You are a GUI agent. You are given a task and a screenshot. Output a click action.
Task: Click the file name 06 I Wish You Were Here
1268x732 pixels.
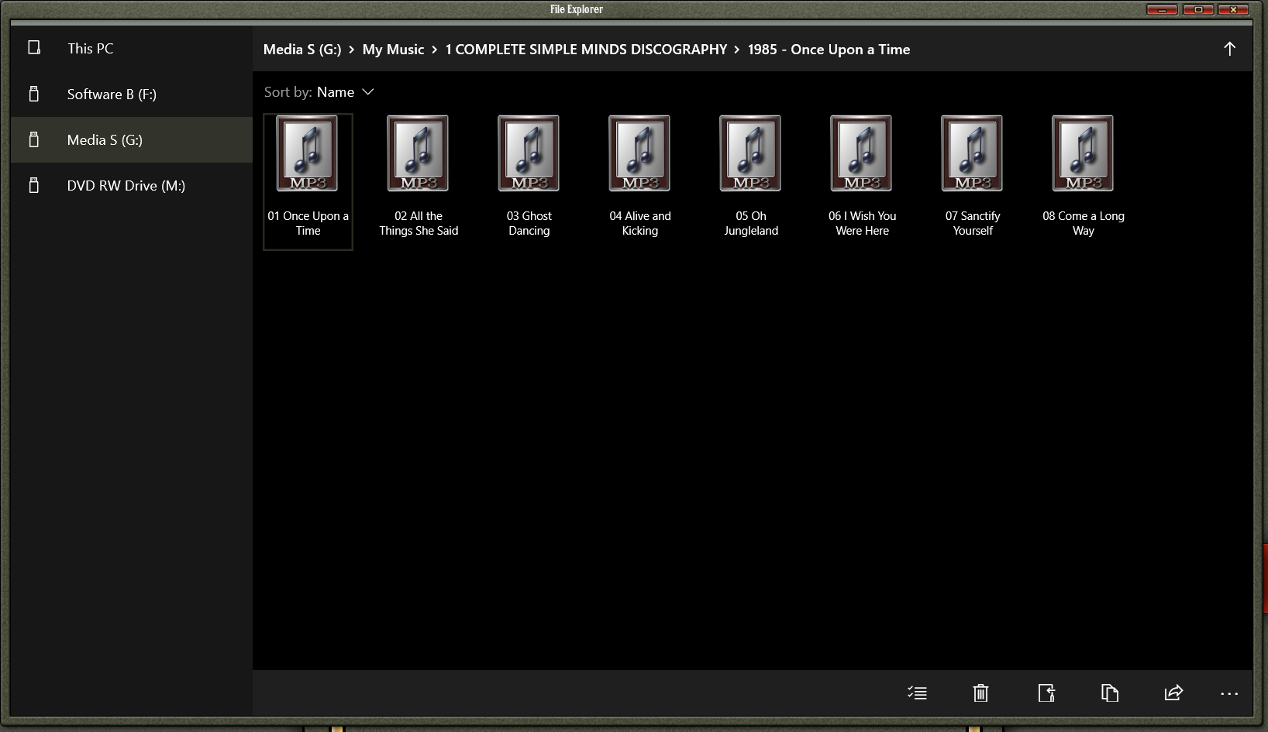pyautogui.click(x=862, y=223)
